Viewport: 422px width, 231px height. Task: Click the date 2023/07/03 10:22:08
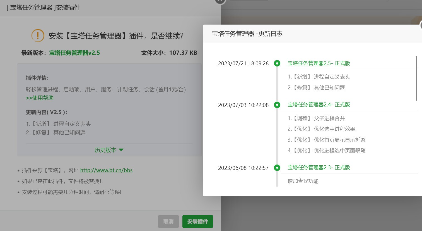(x=243, y=105)
